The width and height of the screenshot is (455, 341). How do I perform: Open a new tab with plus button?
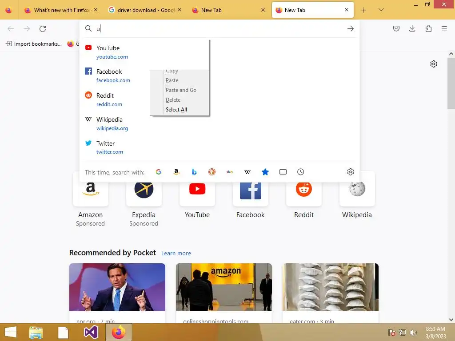coord(363,10)
